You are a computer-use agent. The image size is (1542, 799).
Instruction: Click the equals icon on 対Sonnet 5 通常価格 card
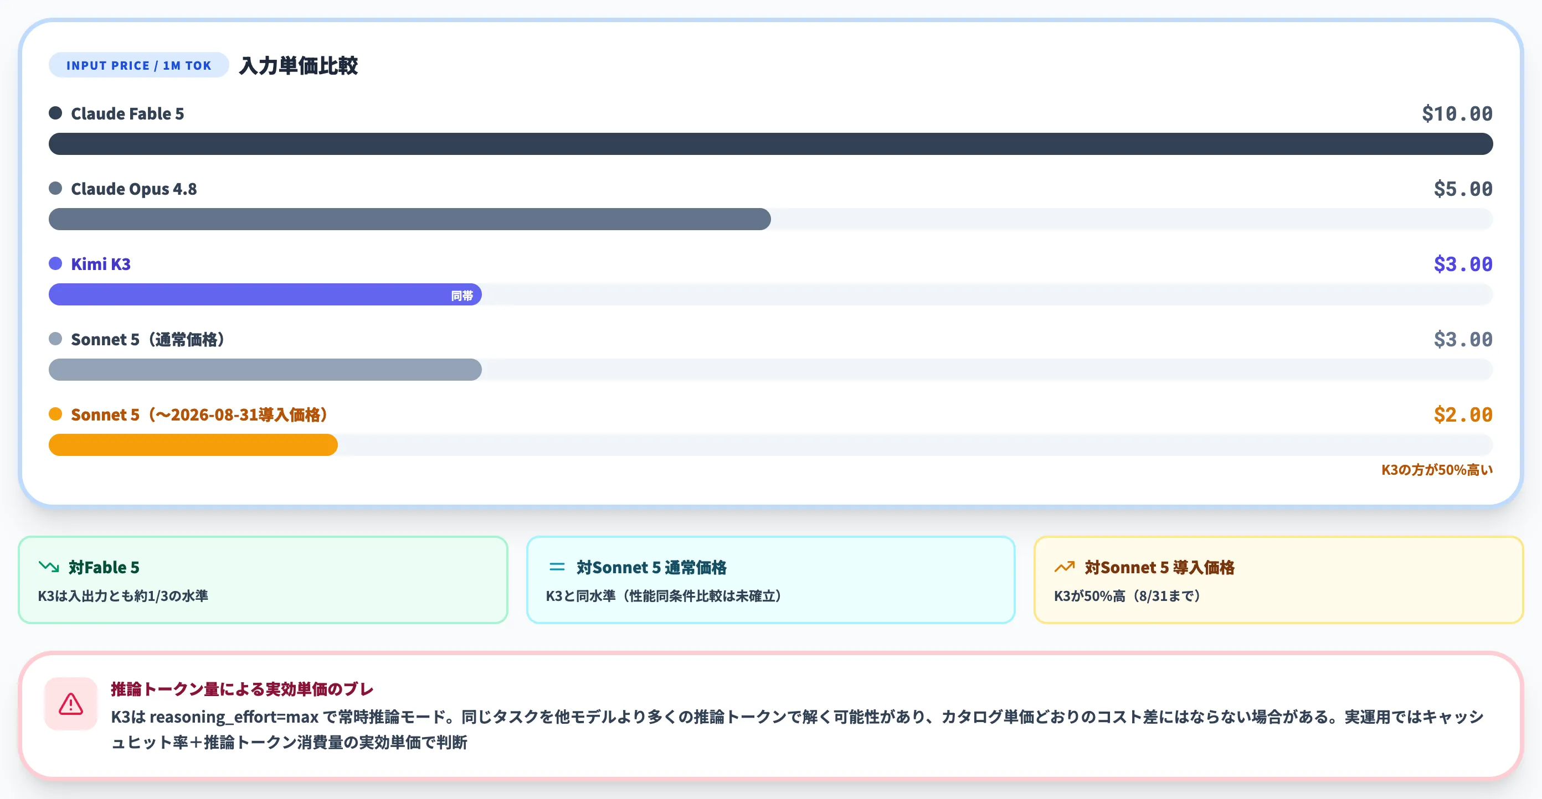(x=557, y=567)
